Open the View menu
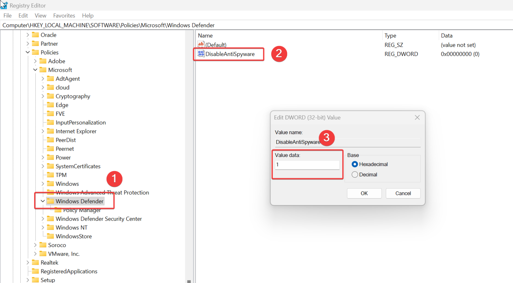The image size is (513, 283). (x=40, y=15)
